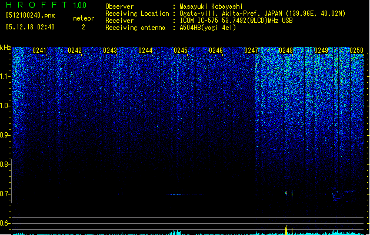Click the Observer label
The width and height of the screenshot is (370, 235).
(119, 6)
